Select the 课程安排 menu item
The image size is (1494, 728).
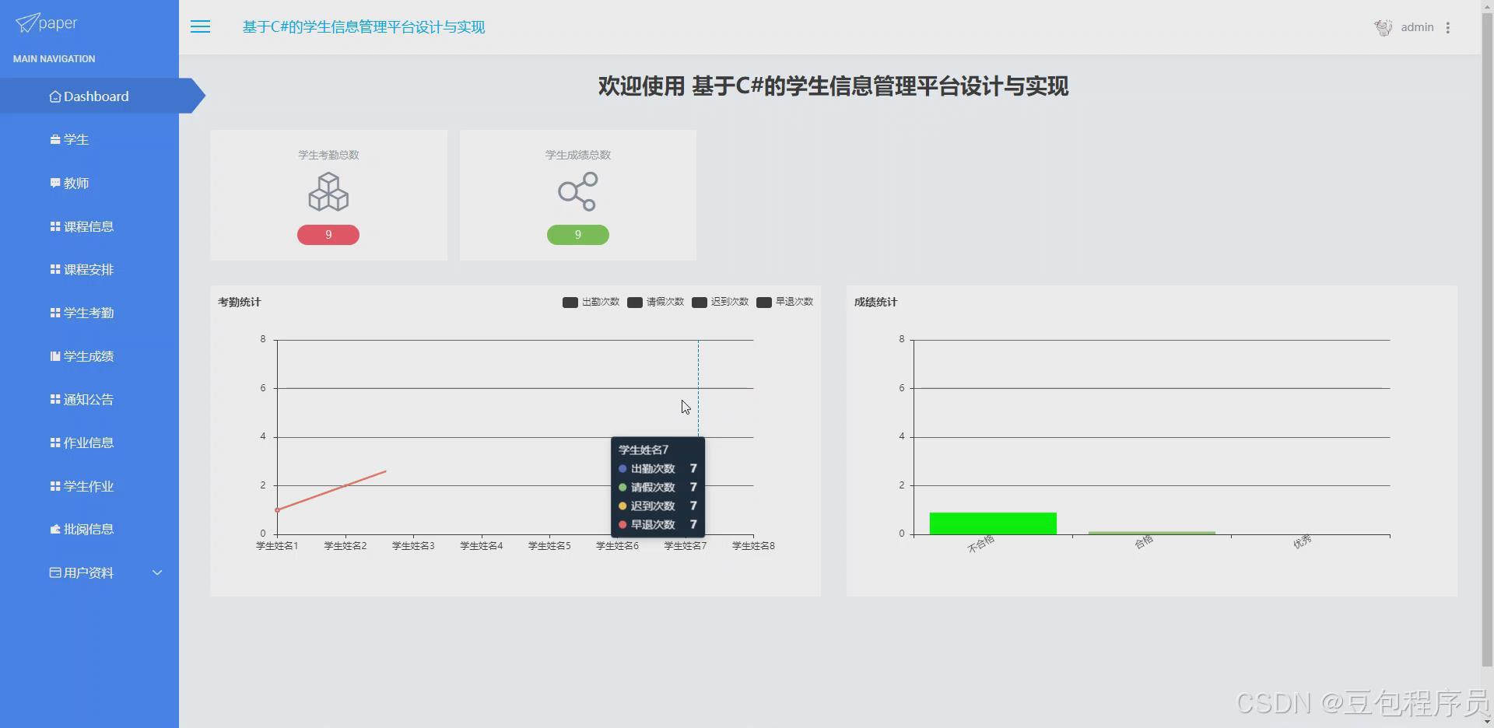pyautogui.click(x=87, y=269)
